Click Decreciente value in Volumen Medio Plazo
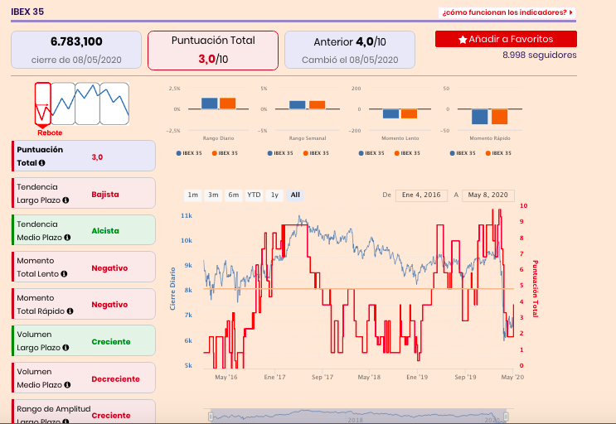This screenshot has width=616, height=424. pos(115,379)
